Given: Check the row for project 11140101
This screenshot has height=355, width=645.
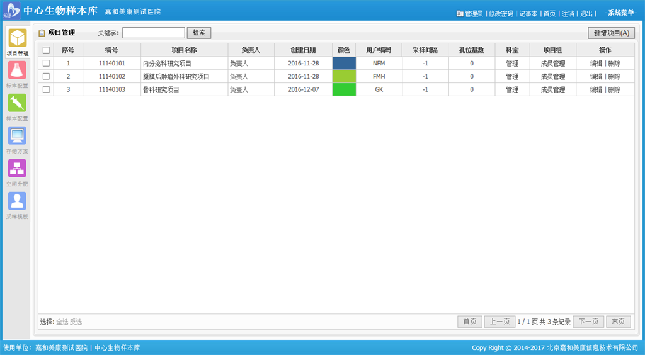Looking at the screenshot, I should click(x=46, y=64).
